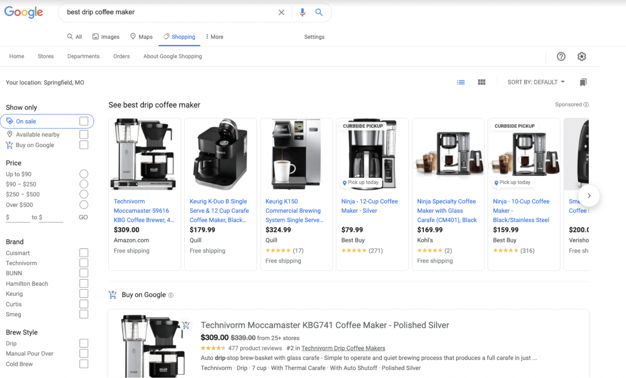This screenshot has height=378, width=626.
Task: Click the microphone icon for voice search
Action: [302, 12]
